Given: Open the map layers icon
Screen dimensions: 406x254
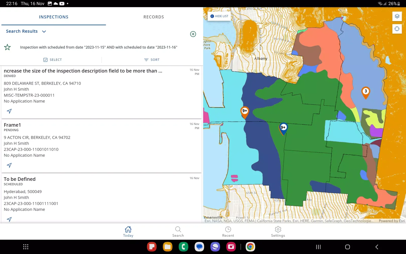Looking at the screenshot, I should [x=397, y=16].
